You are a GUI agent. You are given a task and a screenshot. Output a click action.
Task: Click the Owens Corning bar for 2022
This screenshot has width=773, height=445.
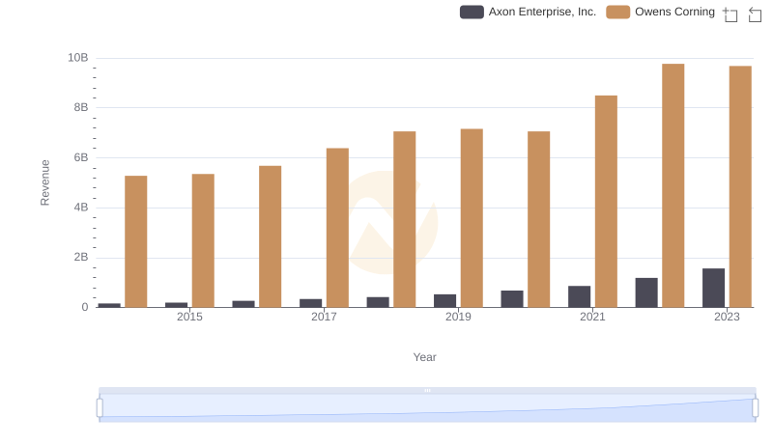click(x=673, y=185)
